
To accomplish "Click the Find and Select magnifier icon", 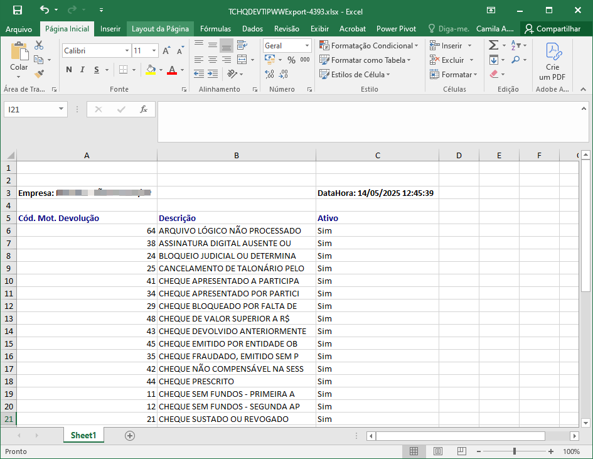I will (x=515, y=60).
